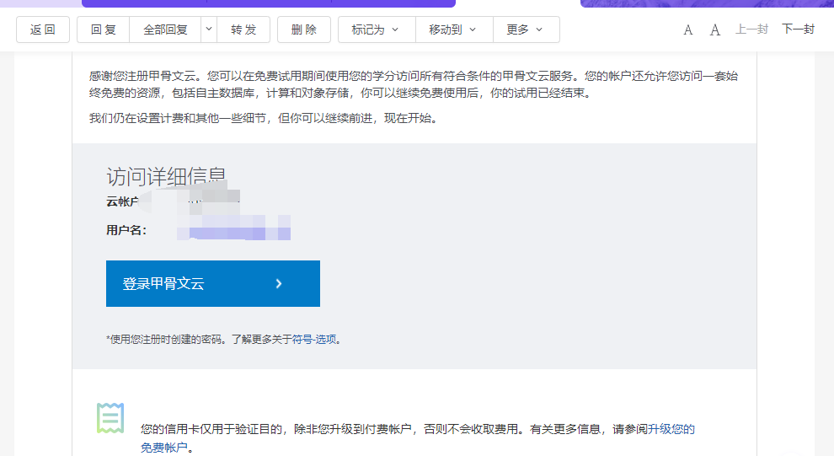
Task: Open the 符号-选项 link
Action: [x=314, y=340]
